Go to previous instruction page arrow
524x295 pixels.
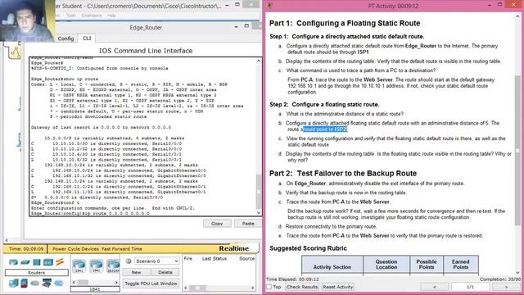tap(435, 287)
